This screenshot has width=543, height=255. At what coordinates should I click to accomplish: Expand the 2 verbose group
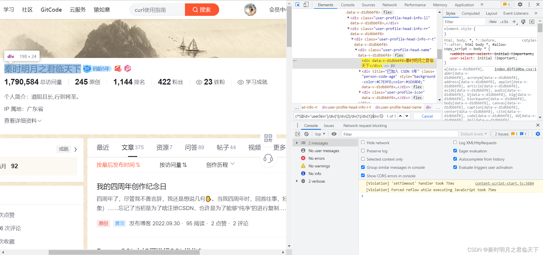click(297, 181)
